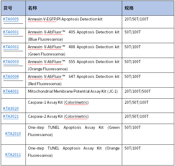This screenshot has height=166, width=175.
Task: Click the KTA2011 hyperlink
Action: 13,155
